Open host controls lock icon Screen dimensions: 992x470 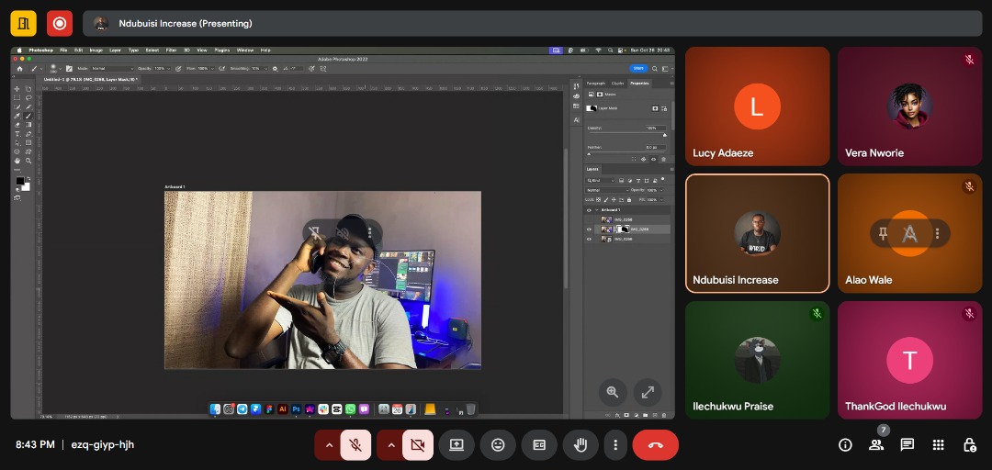tap(969, 444)
